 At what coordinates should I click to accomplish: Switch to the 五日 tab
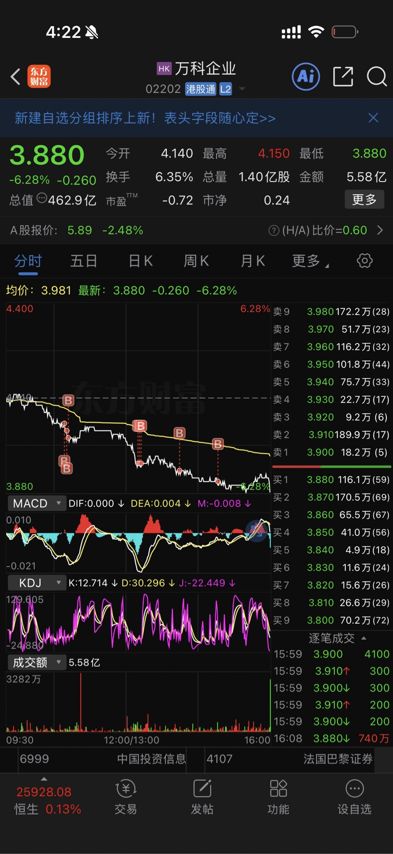tap(84, 261)
